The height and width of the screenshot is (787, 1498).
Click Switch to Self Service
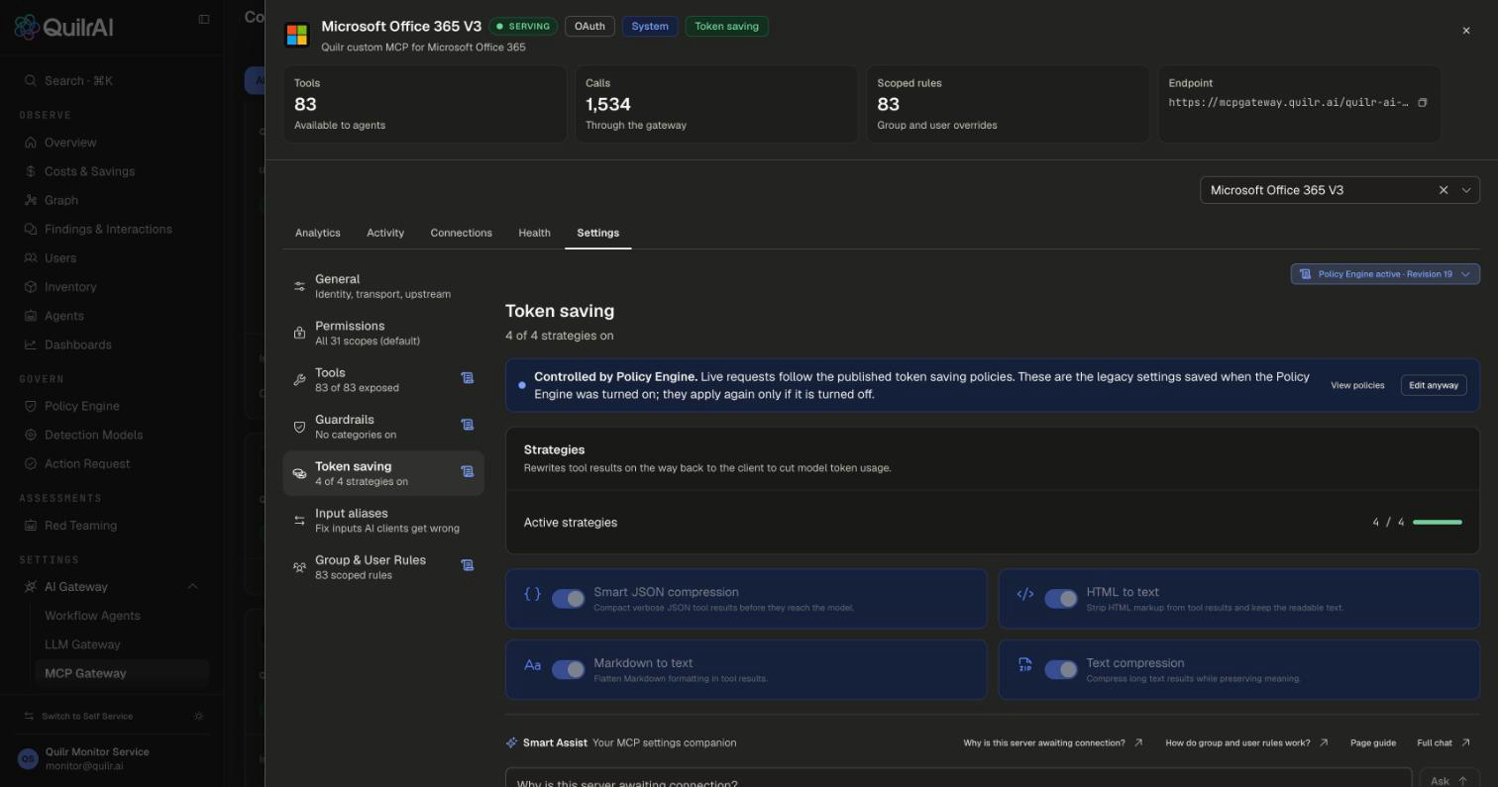coord(78,716)
